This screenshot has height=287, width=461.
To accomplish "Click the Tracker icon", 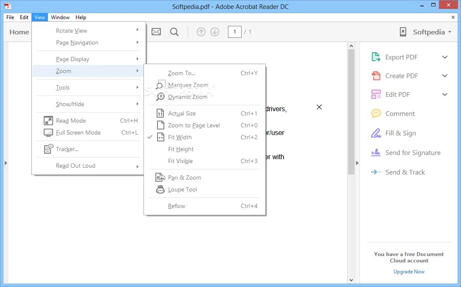I will coord(48,149).
